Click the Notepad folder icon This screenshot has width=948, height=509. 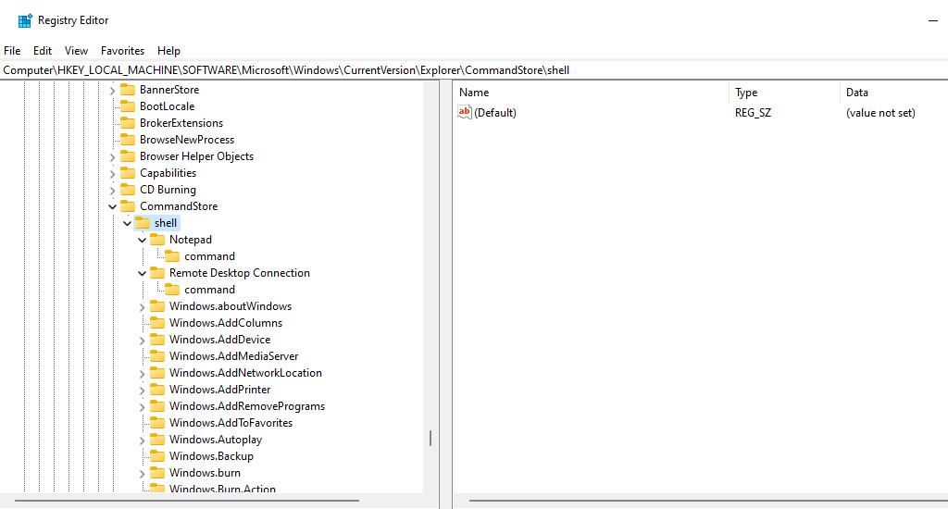click(x=157, y=240)
